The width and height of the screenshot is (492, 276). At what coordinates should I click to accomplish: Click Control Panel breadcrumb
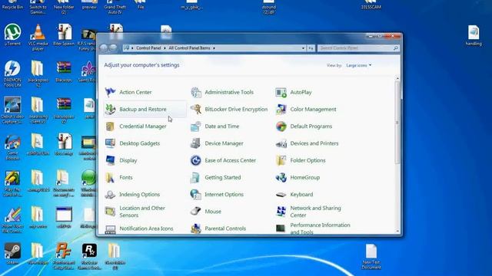click(x=148, y=48)
